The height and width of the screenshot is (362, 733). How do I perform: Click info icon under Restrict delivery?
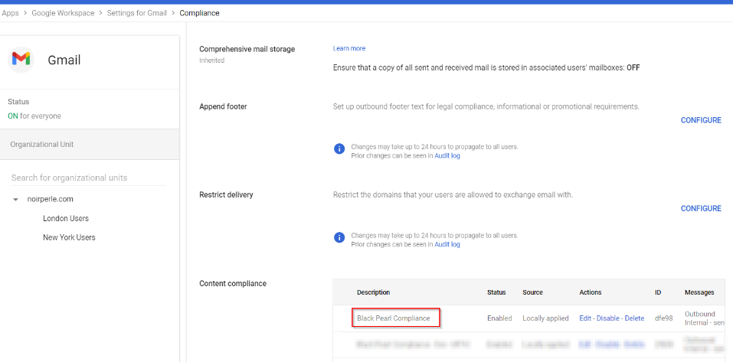pyautogui.click(x=339, y=238)
